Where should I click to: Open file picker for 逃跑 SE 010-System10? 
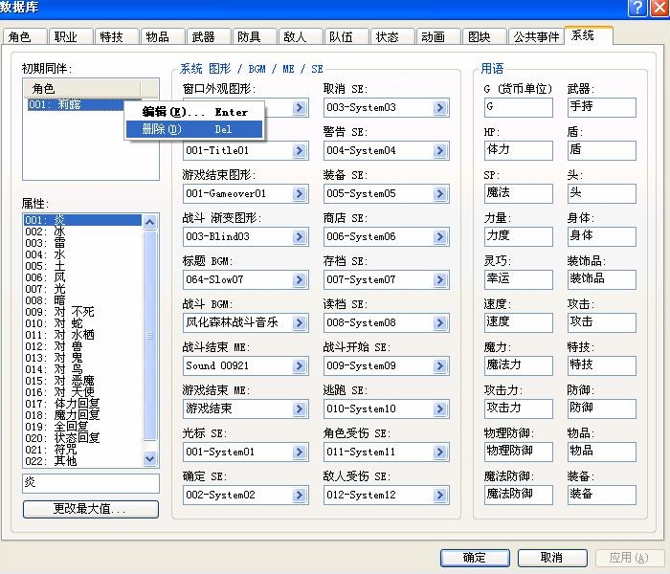coord(440,409)
